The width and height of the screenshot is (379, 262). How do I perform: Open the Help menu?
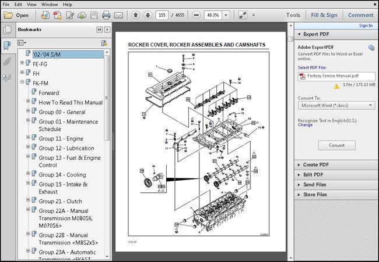(68, 4)
